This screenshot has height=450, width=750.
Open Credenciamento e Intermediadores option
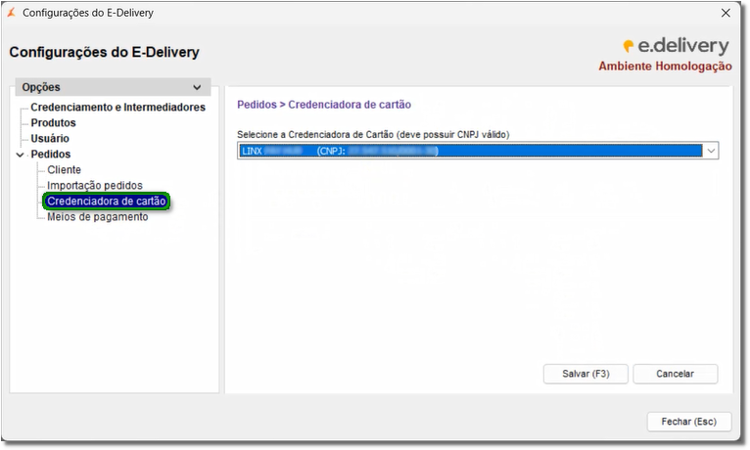tap(117, 107)
